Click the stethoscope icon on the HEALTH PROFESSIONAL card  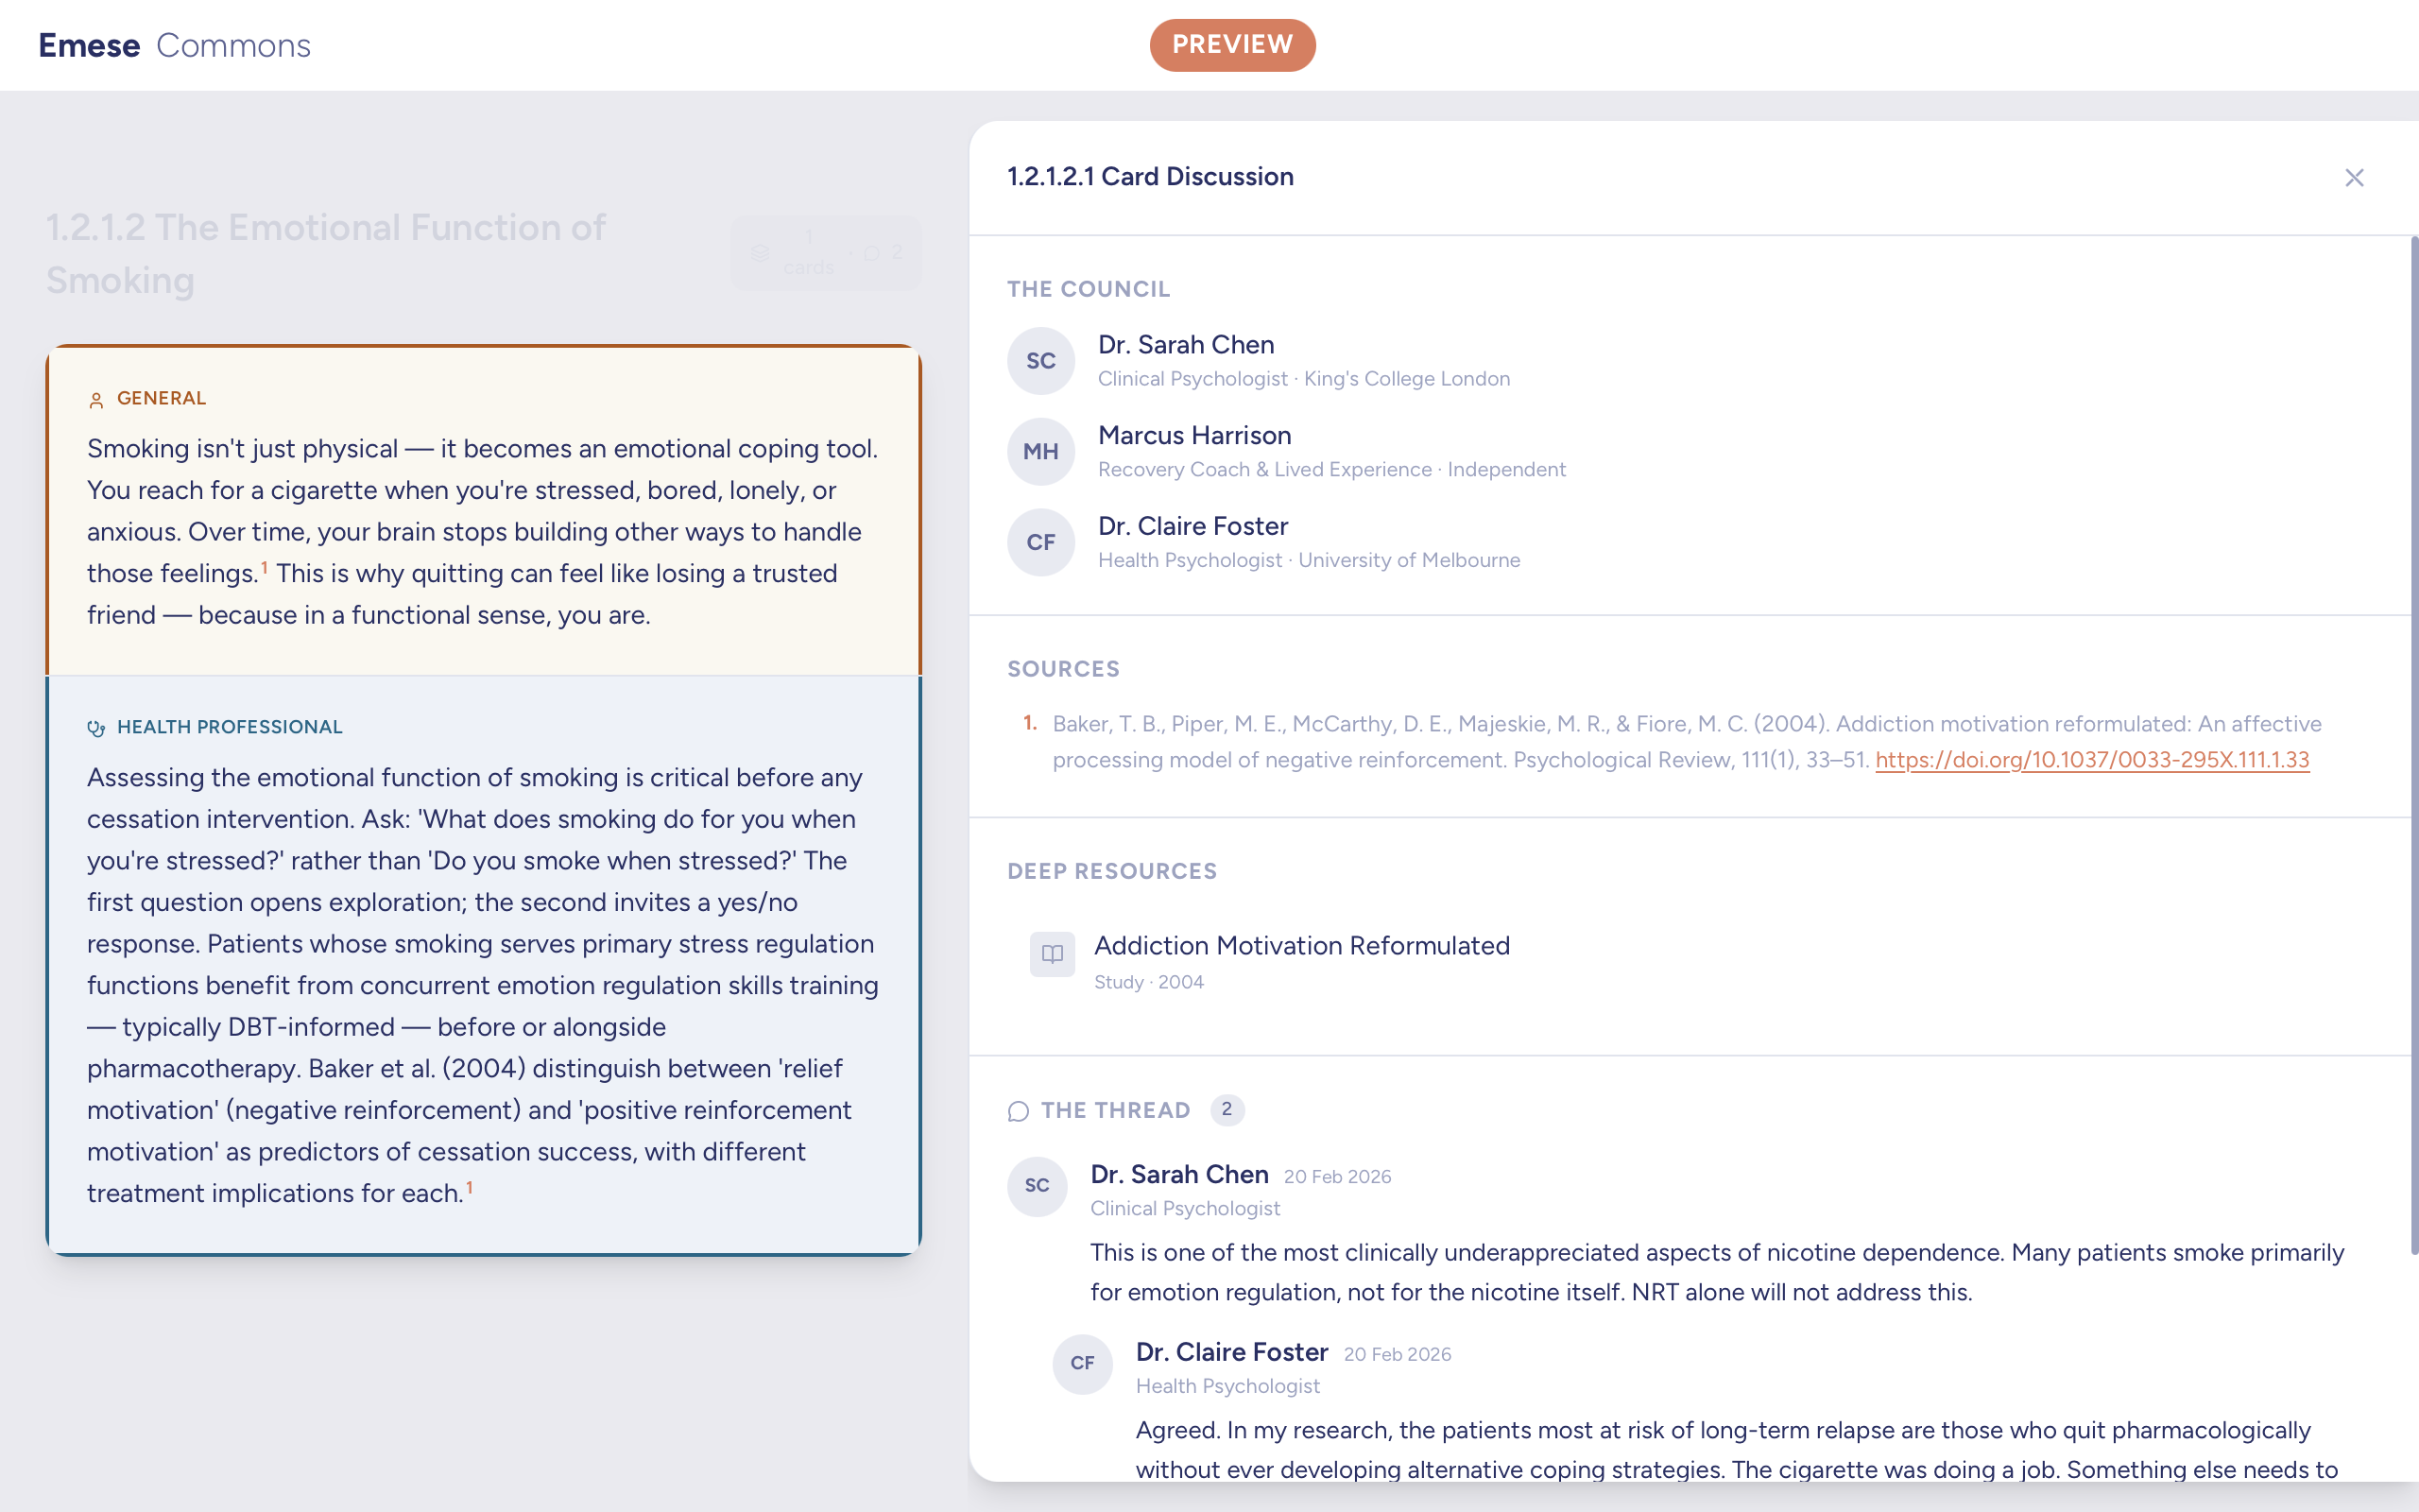coord(97,727)
